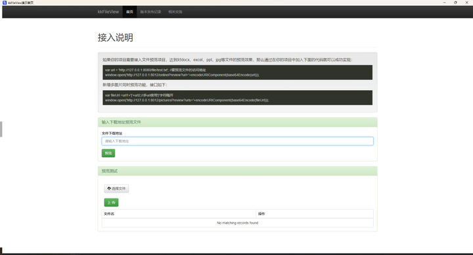Click the 输入下载地址预览文件 panel heading
473x255 pixels.
(237, 122)
